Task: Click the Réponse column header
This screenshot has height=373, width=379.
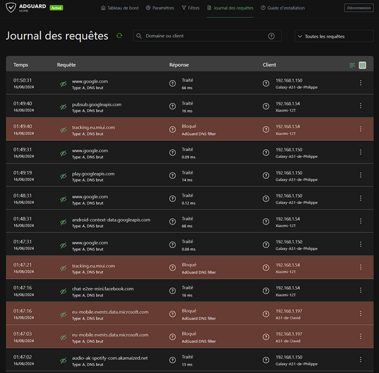Action: pyautogui.click(x=179, y=65)
